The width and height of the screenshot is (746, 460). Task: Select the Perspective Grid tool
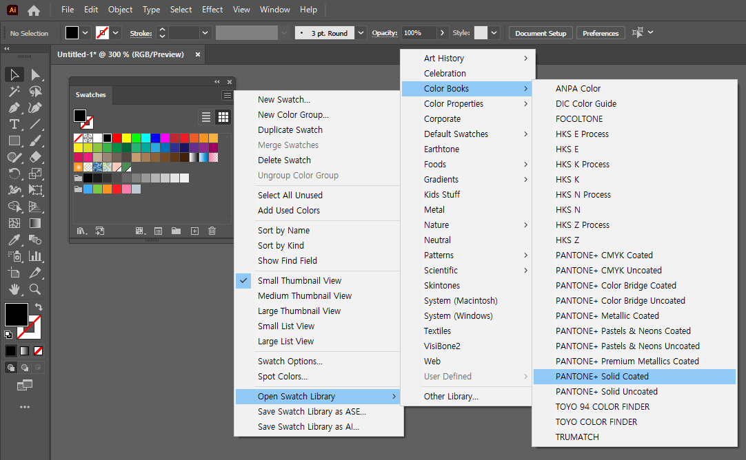(35, 207)
